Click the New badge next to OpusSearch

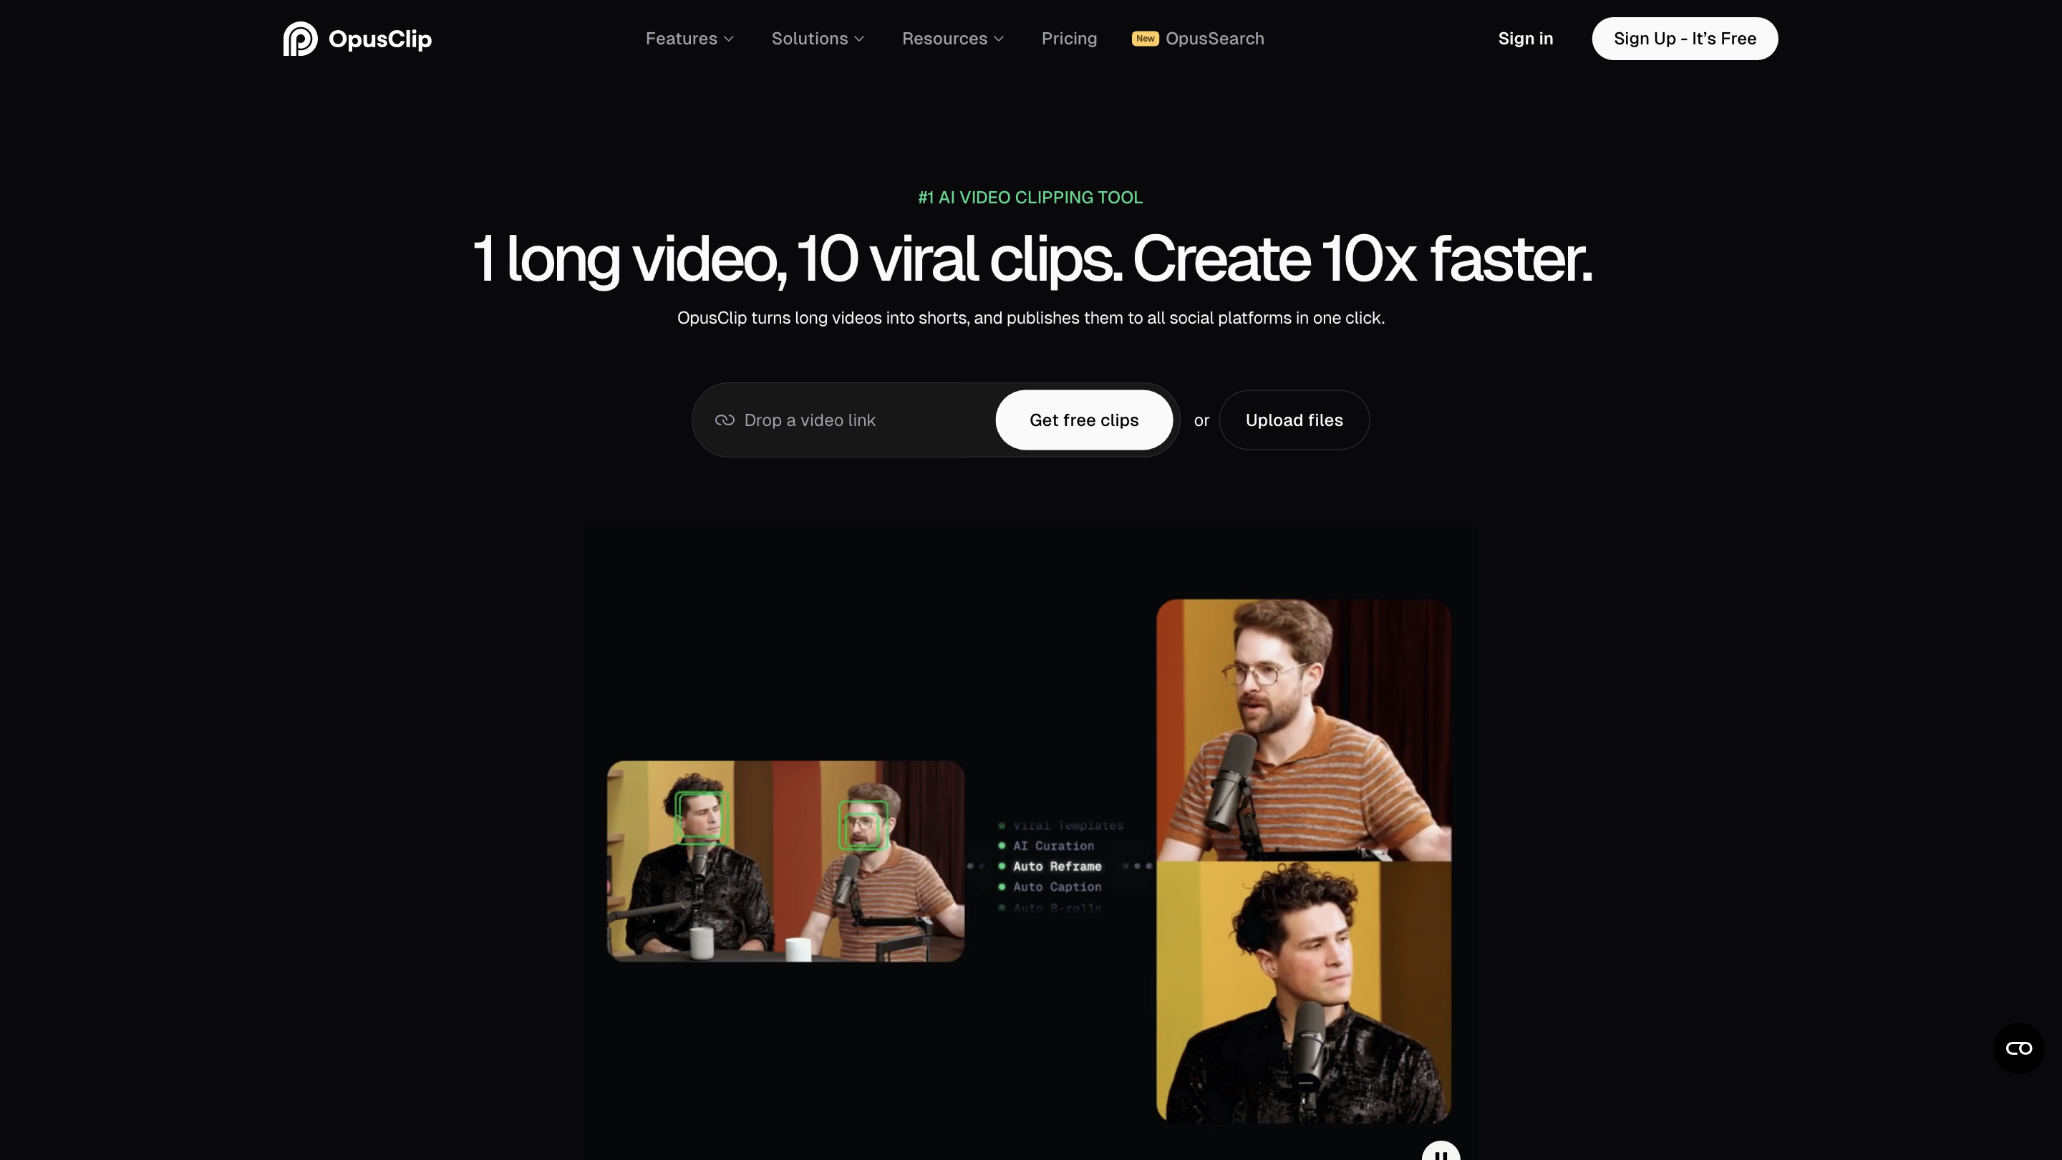[x=1146, y=39]
